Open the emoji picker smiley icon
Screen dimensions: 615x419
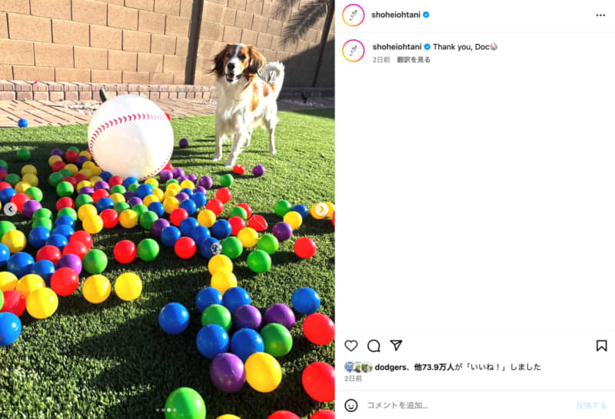pyautogui.click(x=351, y=405)
